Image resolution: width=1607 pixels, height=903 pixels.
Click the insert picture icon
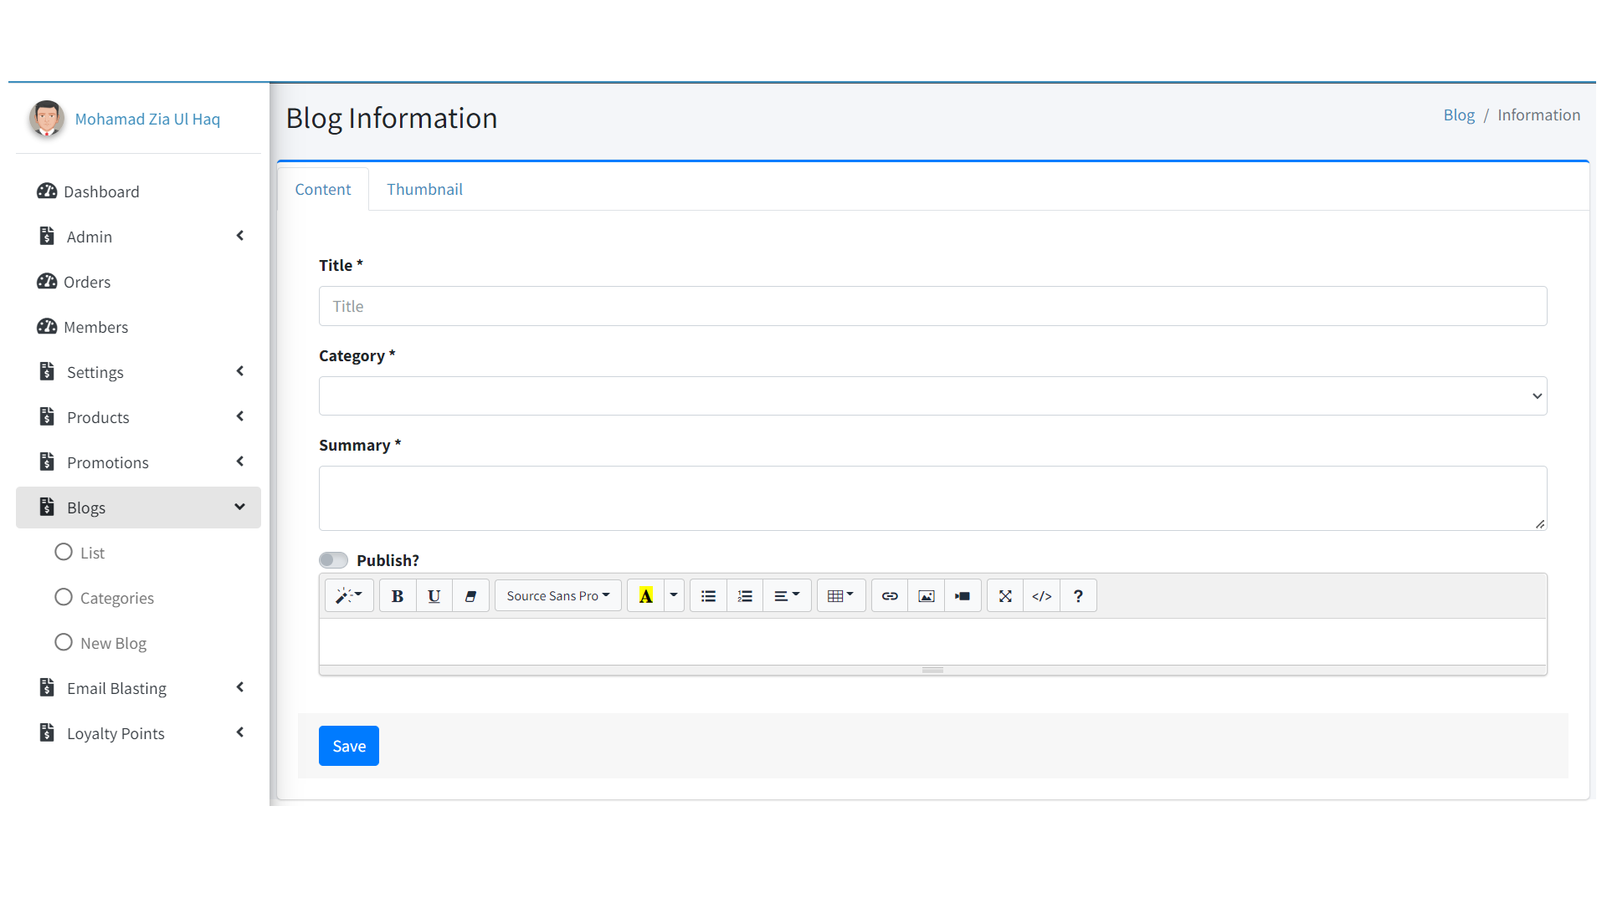click(x=927, y=596)
